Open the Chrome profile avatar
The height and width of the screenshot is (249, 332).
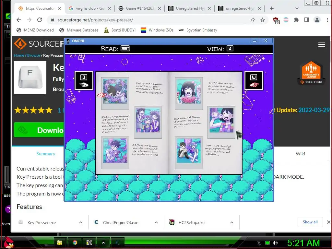[317, 20]
